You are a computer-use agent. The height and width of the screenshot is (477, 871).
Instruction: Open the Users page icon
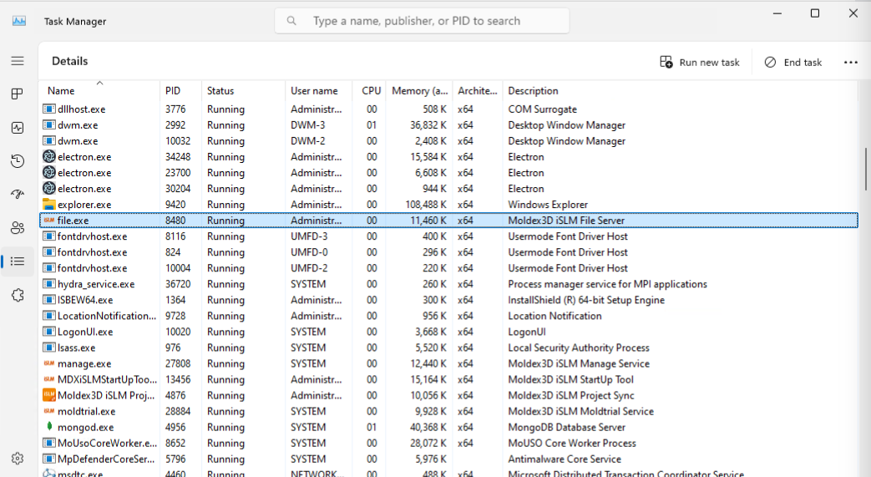(x=18, y=228)
